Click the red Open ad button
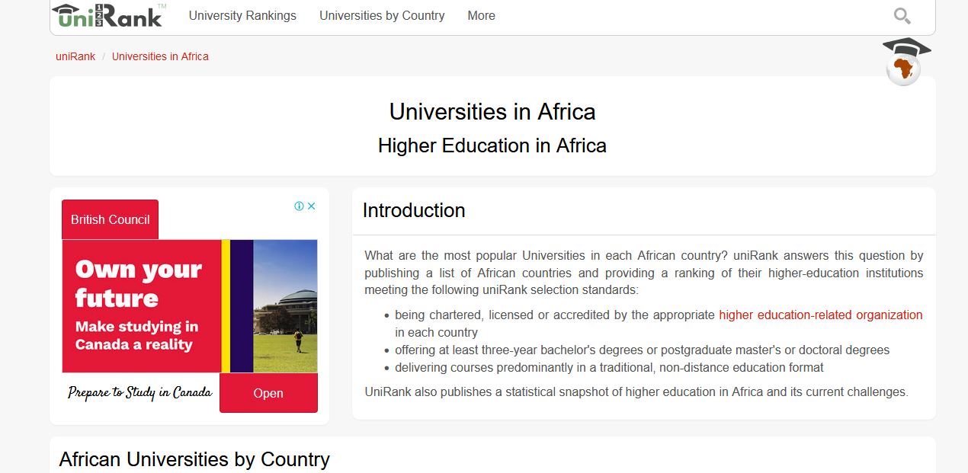This screenshot has width=968, height=473. [268, 393]
